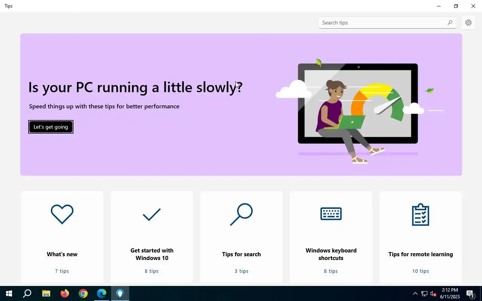
Task: Show hidden system tray icons
Action: pos(415,293)
